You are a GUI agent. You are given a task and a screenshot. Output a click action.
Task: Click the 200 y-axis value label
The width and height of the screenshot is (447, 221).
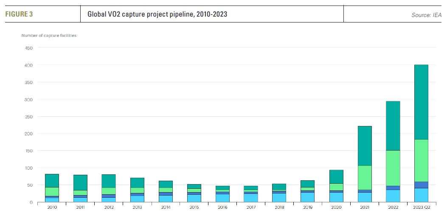[x=28, y=134]
